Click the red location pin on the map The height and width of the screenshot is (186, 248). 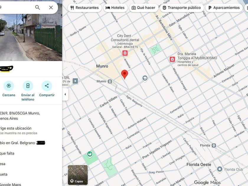[125, 74]
